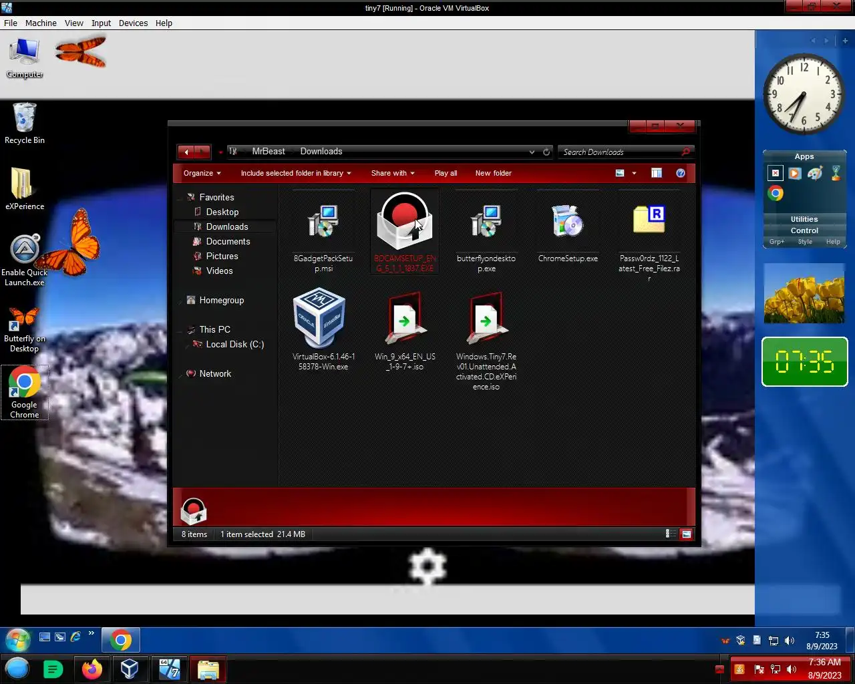Viewport: 855px width, 684px height.
Task: Open Butterfly on Desktop shortcut
Action: pos(25,329)
